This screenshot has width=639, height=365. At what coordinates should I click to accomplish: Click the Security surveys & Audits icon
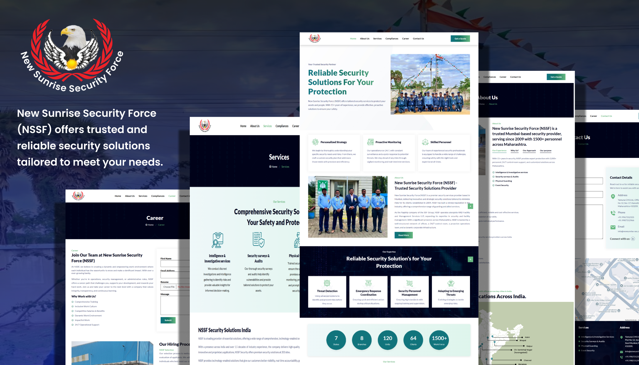(x=258, y=240)
